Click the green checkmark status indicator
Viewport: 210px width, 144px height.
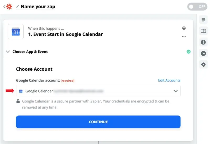pos(188,52)
